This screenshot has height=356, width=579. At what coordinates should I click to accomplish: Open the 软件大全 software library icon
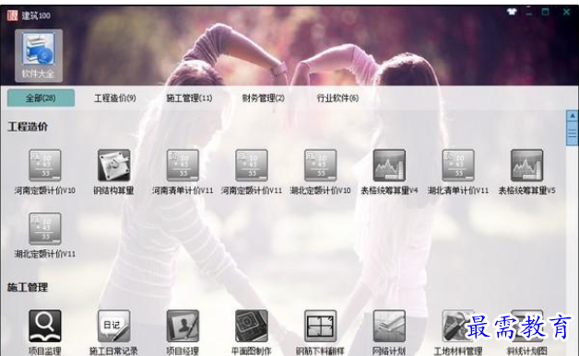click(39, 55)
